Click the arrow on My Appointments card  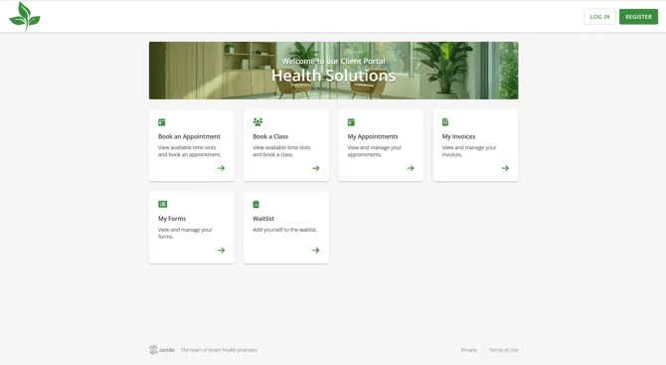click(x=411, y=168)
